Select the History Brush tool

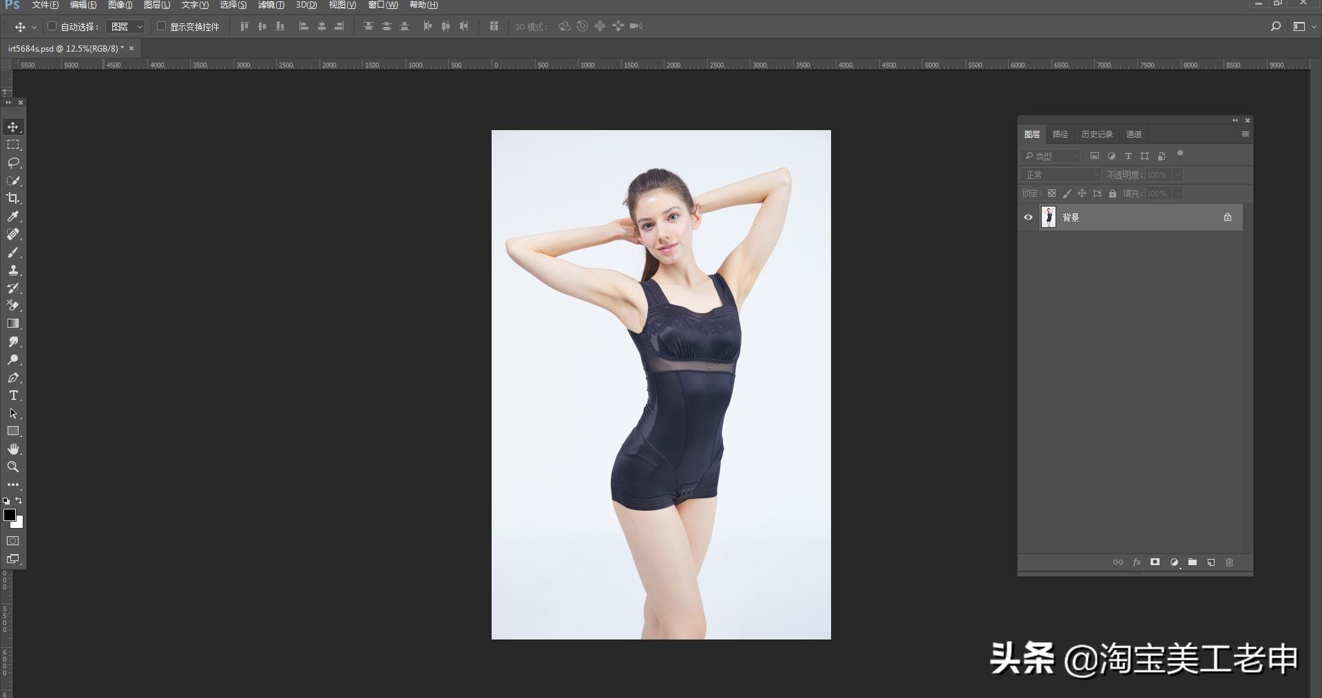[13, 288]
